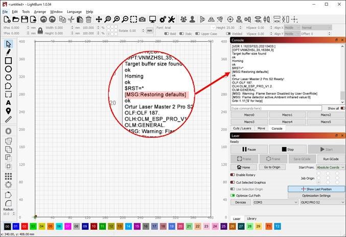Click the Macro0 button

click(249, 114)
